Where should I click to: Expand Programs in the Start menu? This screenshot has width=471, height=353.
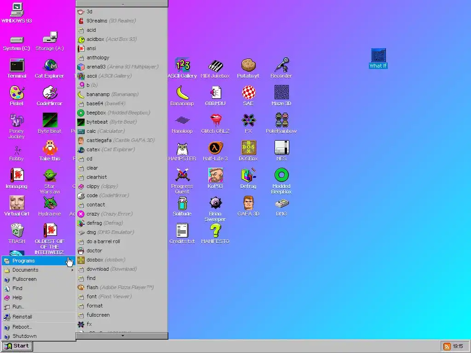(x=39, y=261)
